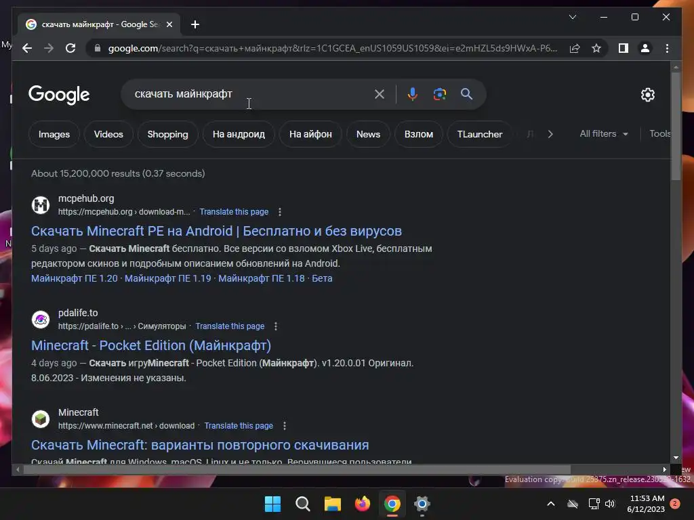
Task: View site info via the padlock icon
Action: (x=98, y=48)
